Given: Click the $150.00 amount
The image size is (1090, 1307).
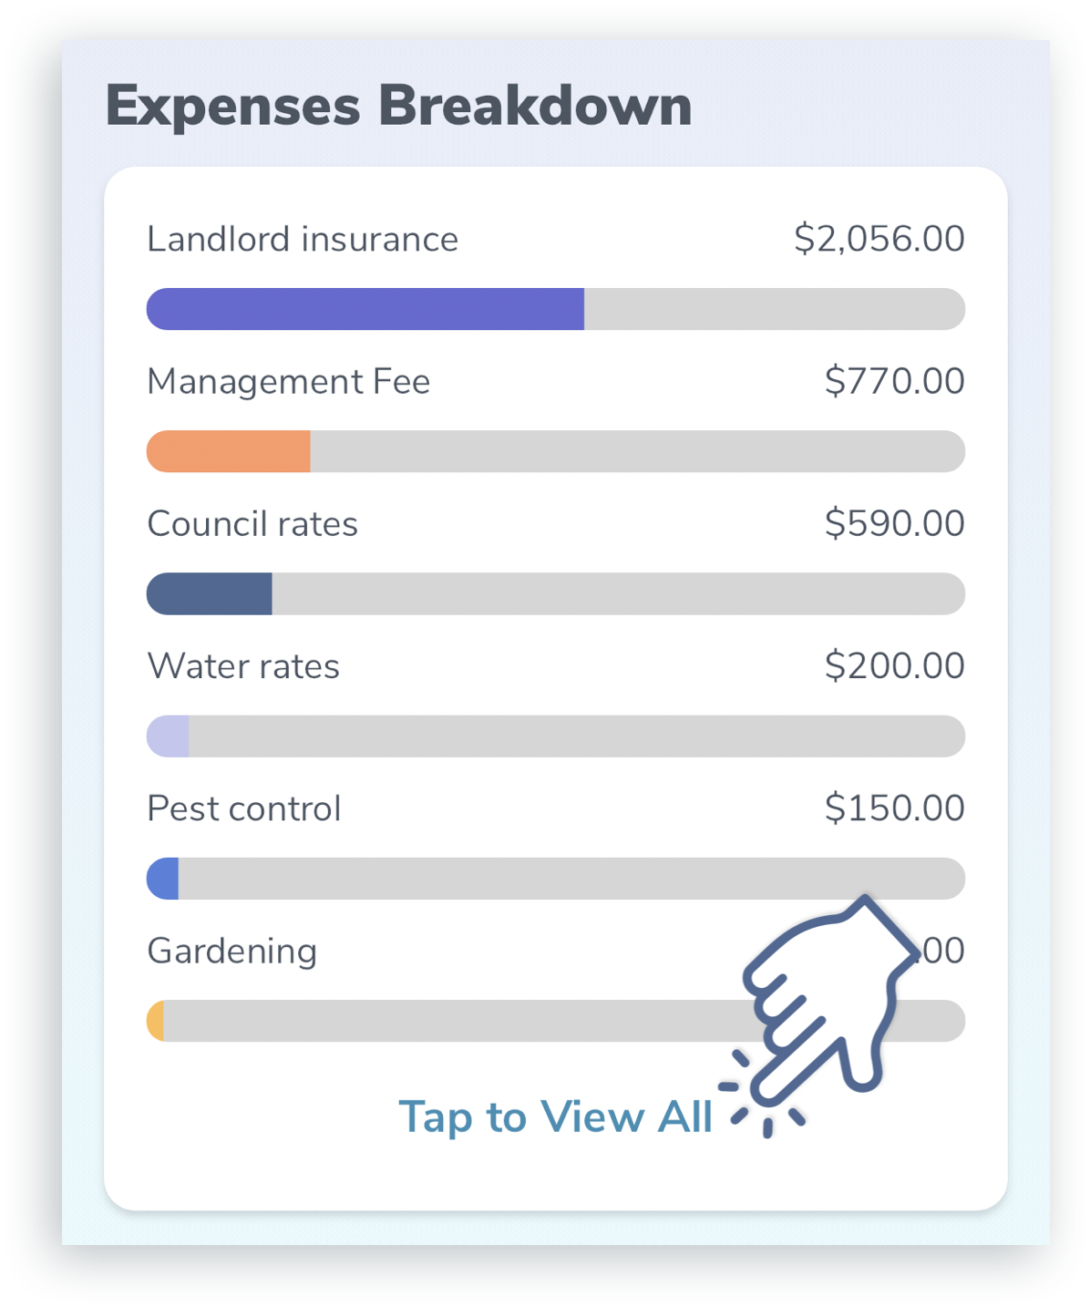Looking at the screenshot, I should pos(894,808).
